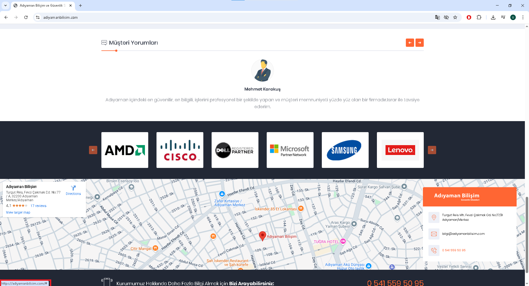
Task: Open media controls icon in toolbar
Action: [x=503, y=17]
